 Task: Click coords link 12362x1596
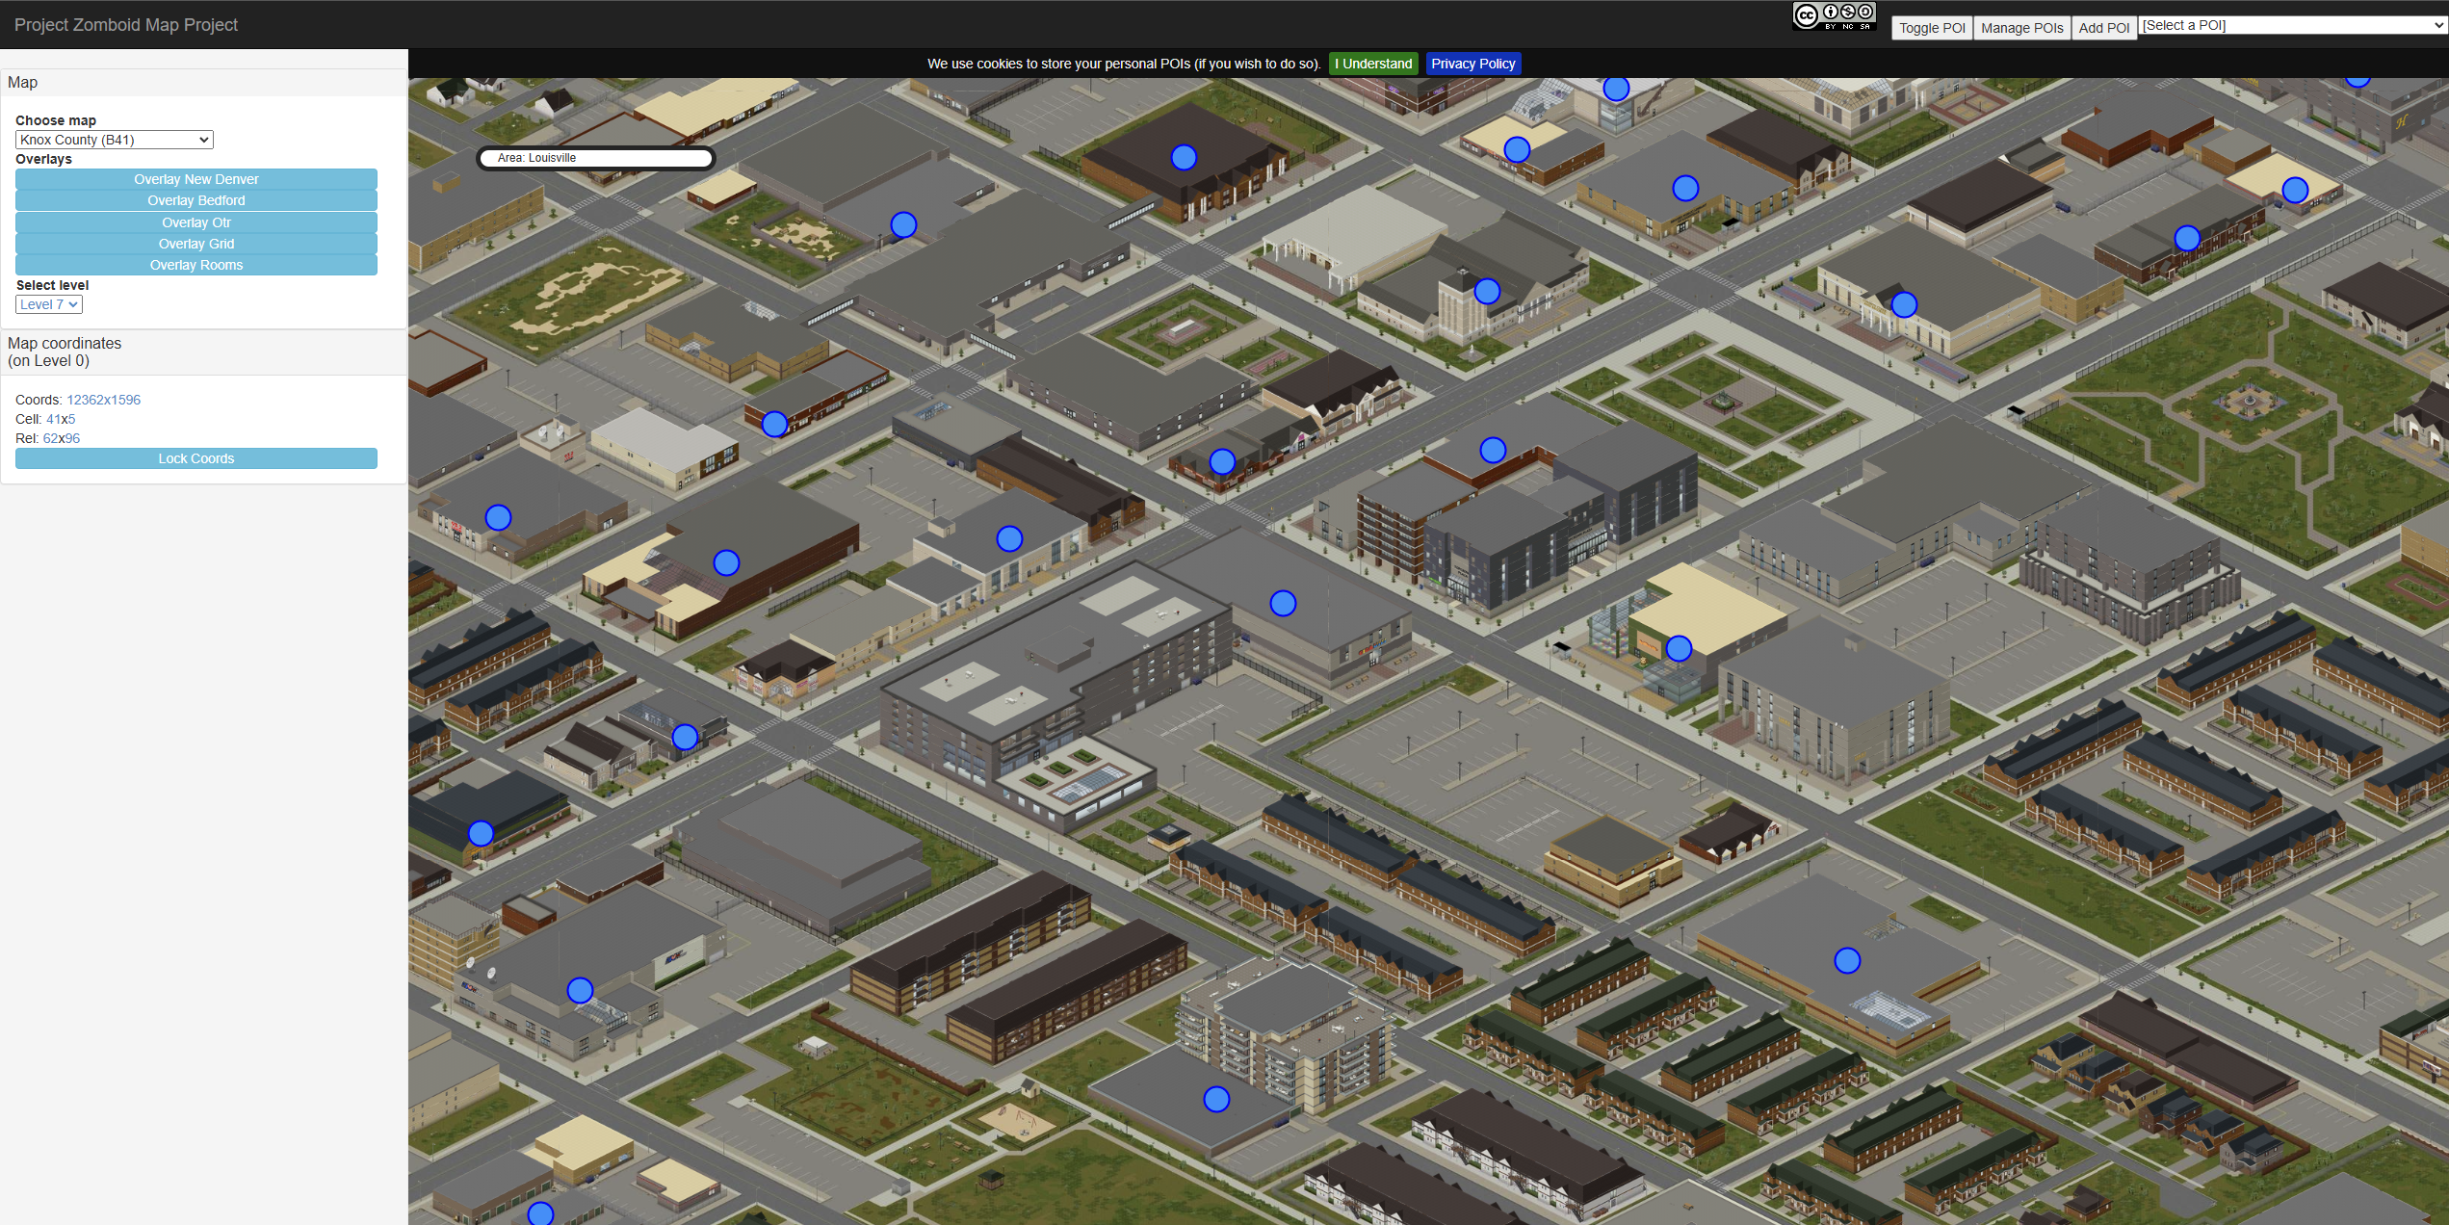103,400
